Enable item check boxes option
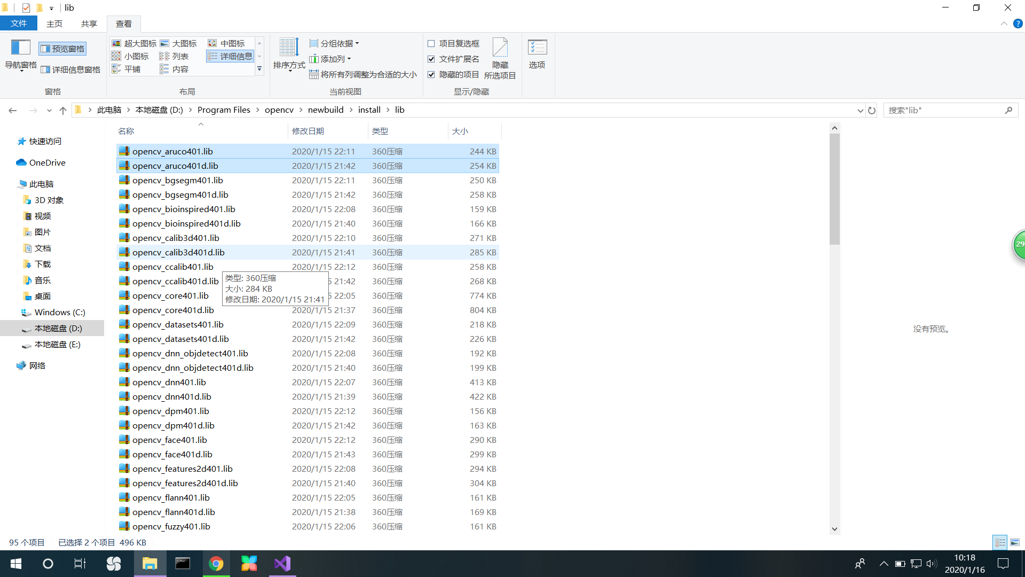1025x577 pixels. coord(431,43)
